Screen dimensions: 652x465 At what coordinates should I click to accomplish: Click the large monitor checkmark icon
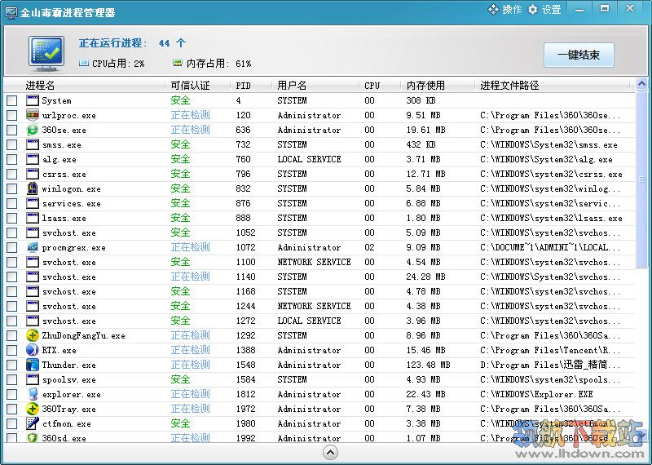(x=46, y=54)
